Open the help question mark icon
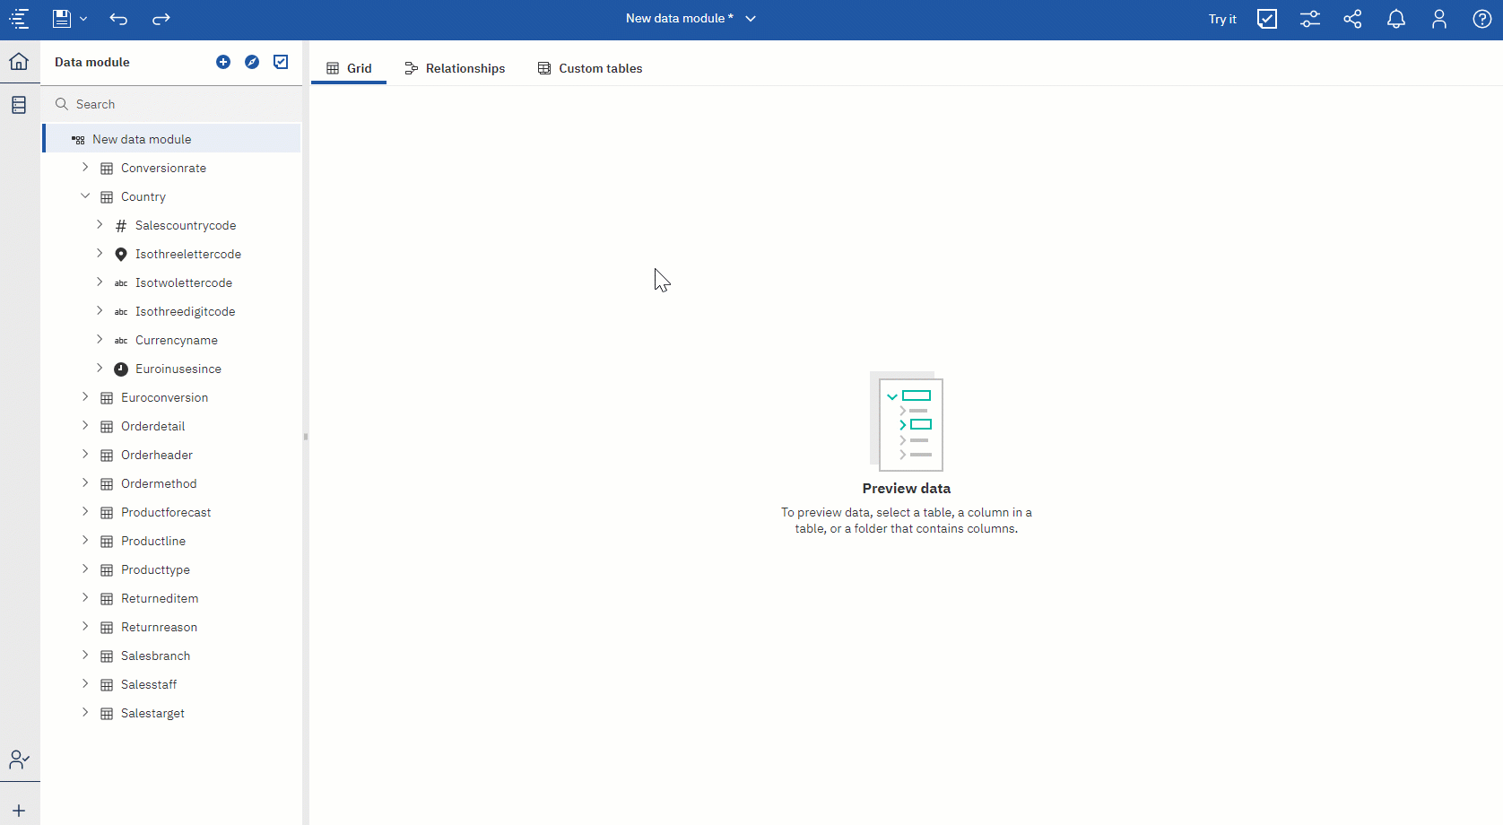1503x825 pixels. (1482, 19)
